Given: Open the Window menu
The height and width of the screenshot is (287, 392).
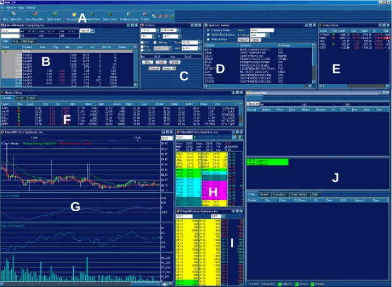Looking at the screenshot, I should coord(11,8).
